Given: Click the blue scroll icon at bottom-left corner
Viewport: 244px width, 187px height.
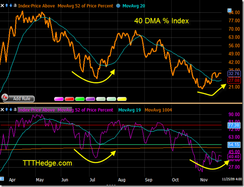Looking at the screenshot, I should pos(2,179).
